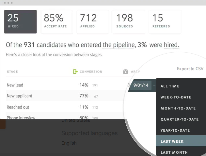Image resolution: width=206 pixels, height=156 pixels.
Task: Choose All Time from date menu
Action: pos(170,86)
